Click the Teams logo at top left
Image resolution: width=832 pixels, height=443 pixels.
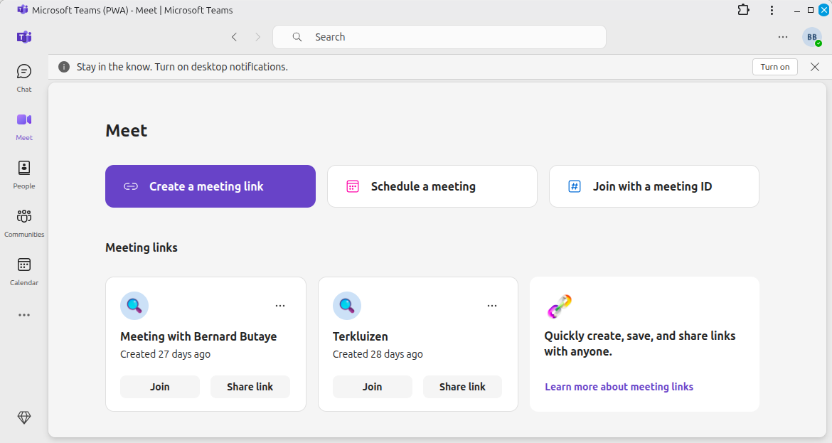point(24,37)
